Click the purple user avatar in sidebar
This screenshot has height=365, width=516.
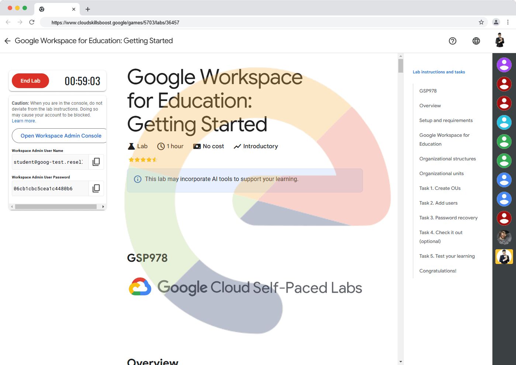point(504,65)
